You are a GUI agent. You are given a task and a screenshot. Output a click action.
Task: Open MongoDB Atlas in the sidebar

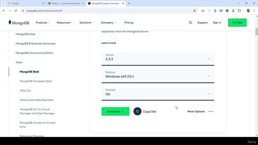tap(25, 34)
